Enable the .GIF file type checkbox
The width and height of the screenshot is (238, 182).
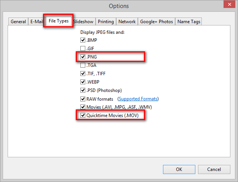coord(83,49)
